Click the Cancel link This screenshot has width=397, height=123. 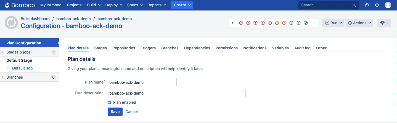click(x=131, y=112)
